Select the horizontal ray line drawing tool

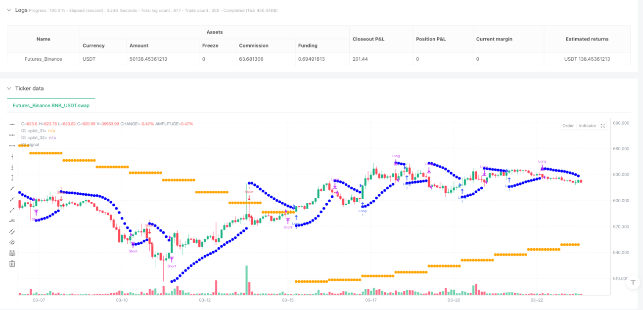[x=12, y=134]
